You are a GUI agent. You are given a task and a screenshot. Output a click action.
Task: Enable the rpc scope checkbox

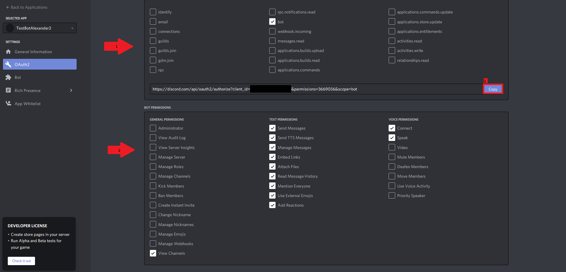[x=153, y=70]
